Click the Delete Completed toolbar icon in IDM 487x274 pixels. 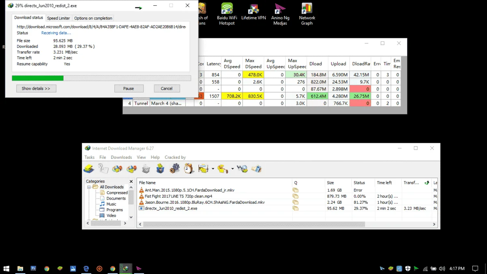click(160, 168)
